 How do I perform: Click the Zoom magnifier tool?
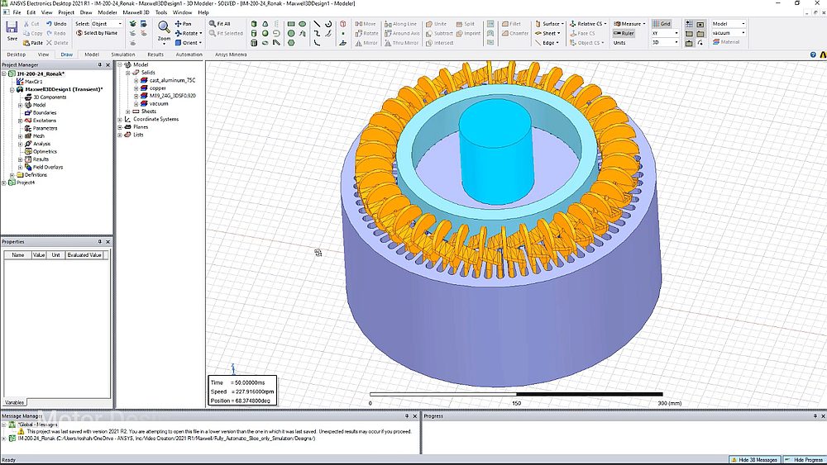164,27
